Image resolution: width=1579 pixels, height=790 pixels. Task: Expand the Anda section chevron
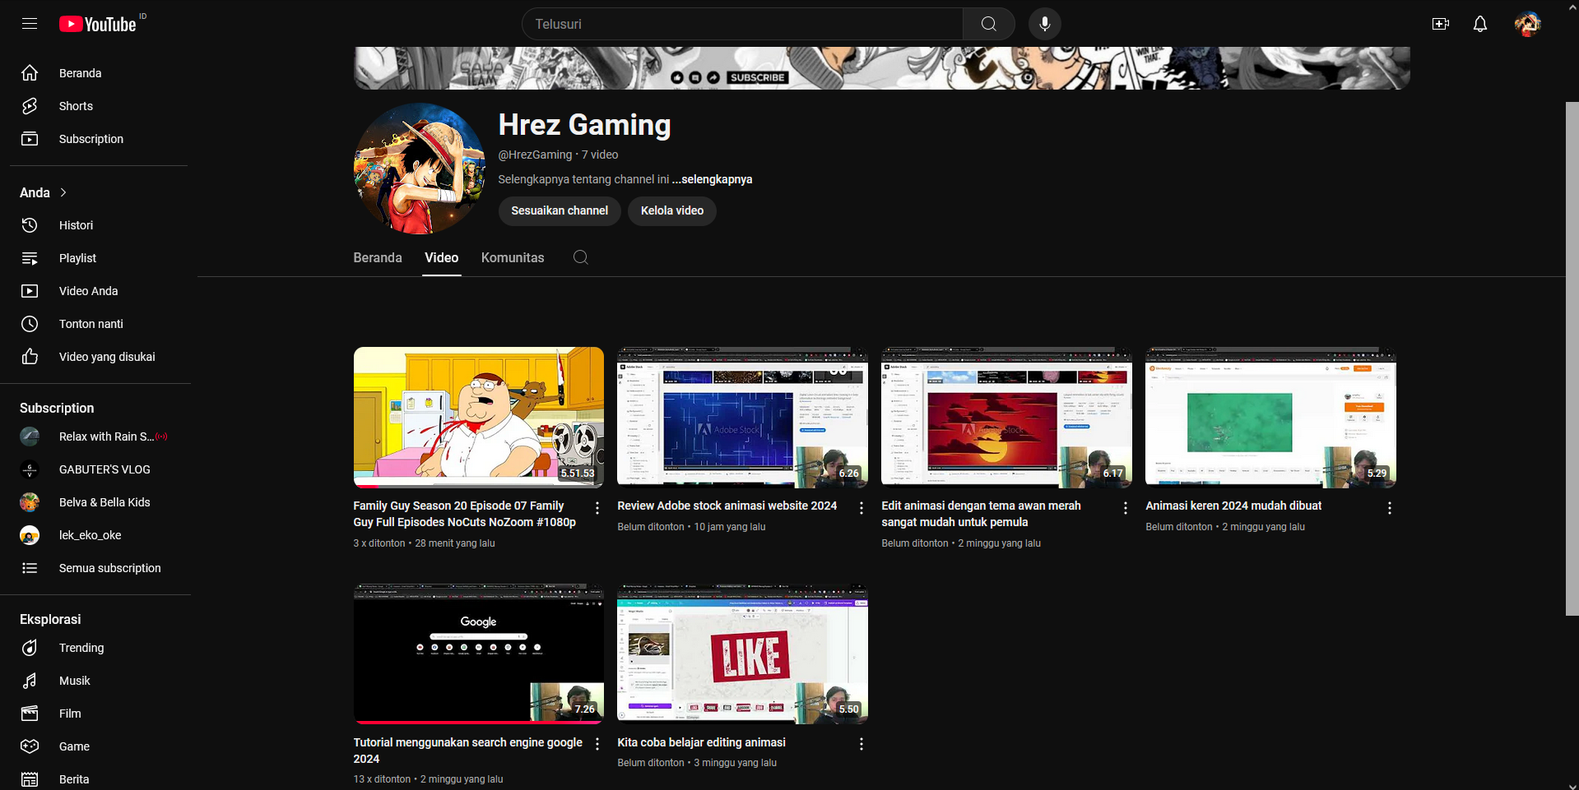[63, 192]
